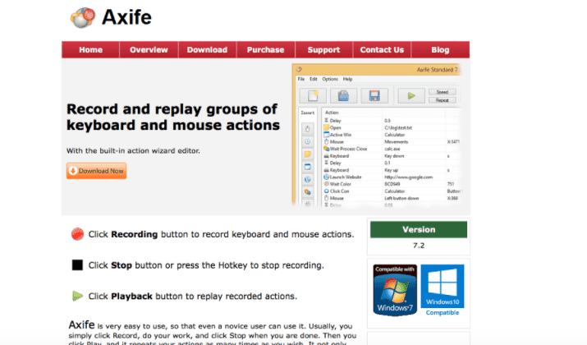
Task: Open the Download navigation tab
Action: click(207, 50)
